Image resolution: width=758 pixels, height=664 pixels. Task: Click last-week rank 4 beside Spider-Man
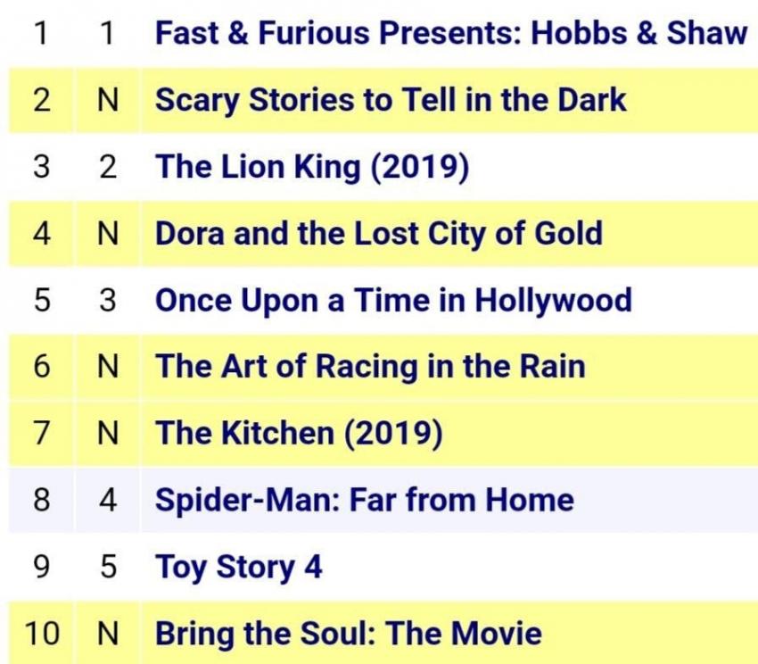[108, 500]
